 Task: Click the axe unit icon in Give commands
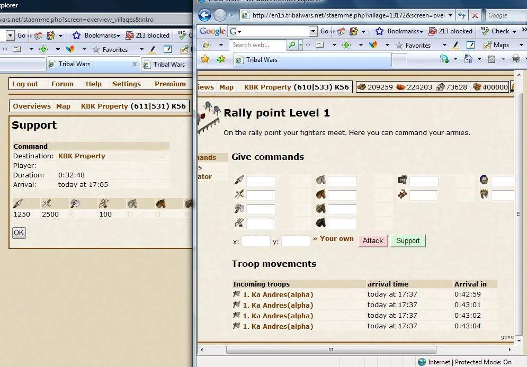coord(239,209)
